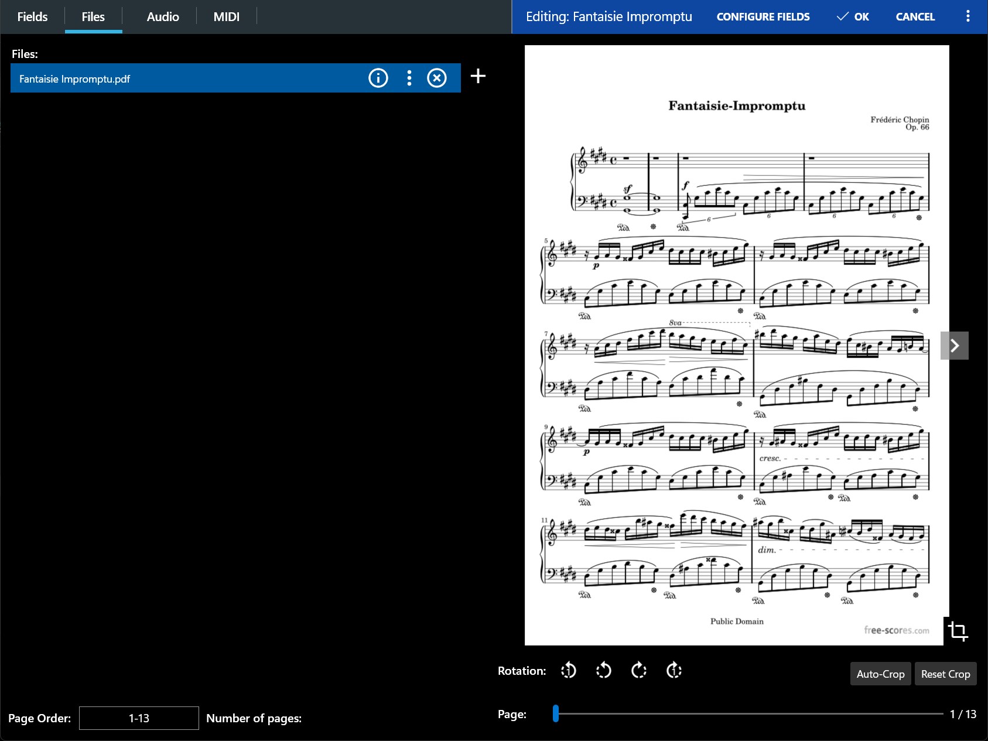Rotate all pages counterclockwise with the outer rotate icon

pos(568,671)
